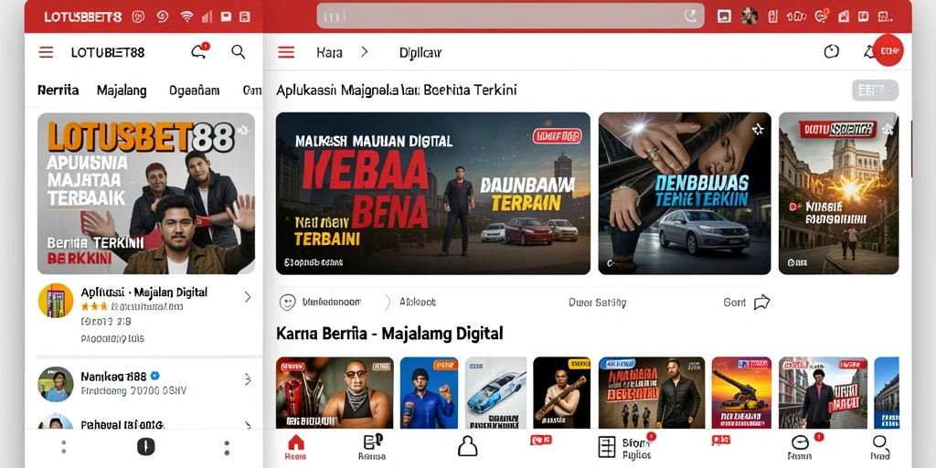Viewport: 936px width, 468px height.
Task: Open the sunset street thumbnail
Action: pos(839,194)
